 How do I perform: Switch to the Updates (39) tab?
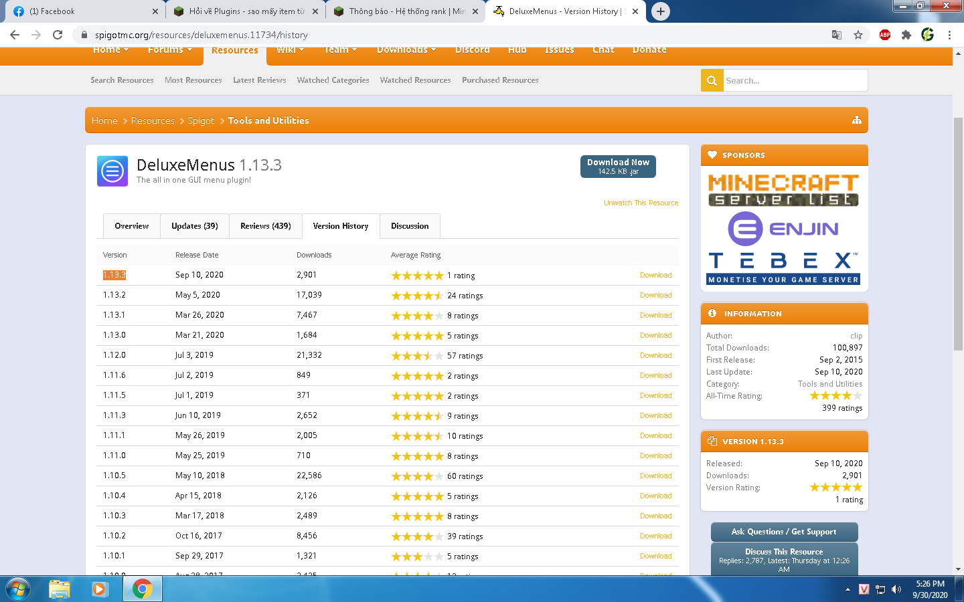pos(194,226)
